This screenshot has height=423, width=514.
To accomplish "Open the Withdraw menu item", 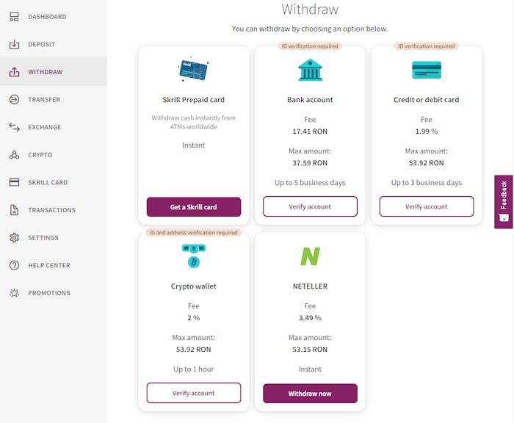I will click(46, 72).
